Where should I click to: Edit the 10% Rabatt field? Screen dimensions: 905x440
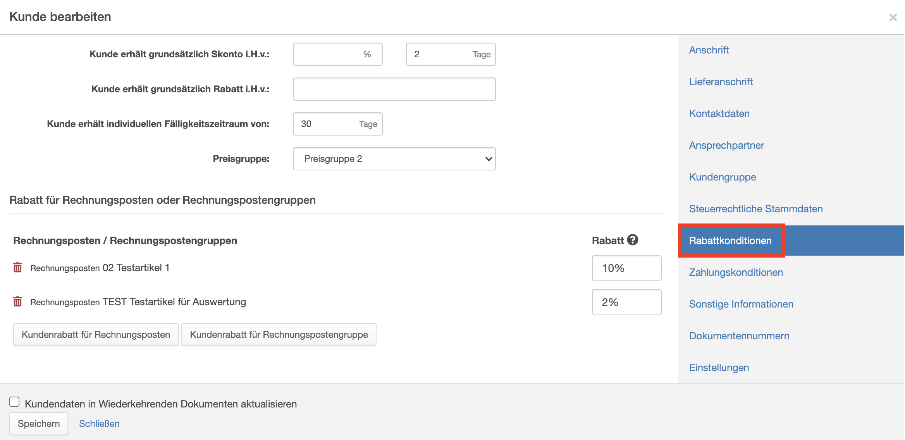tap(626, 268)
